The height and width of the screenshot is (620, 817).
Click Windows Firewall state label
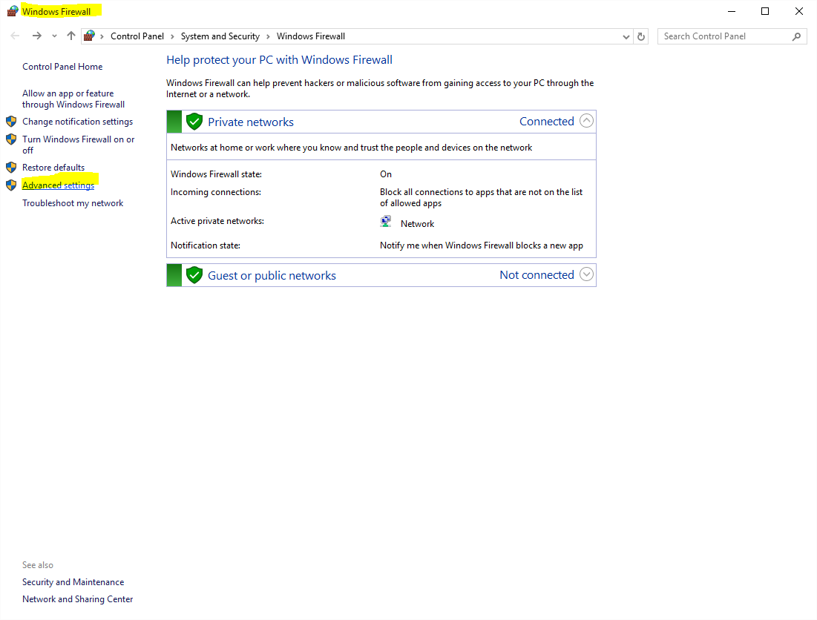(x=216, y=174)
